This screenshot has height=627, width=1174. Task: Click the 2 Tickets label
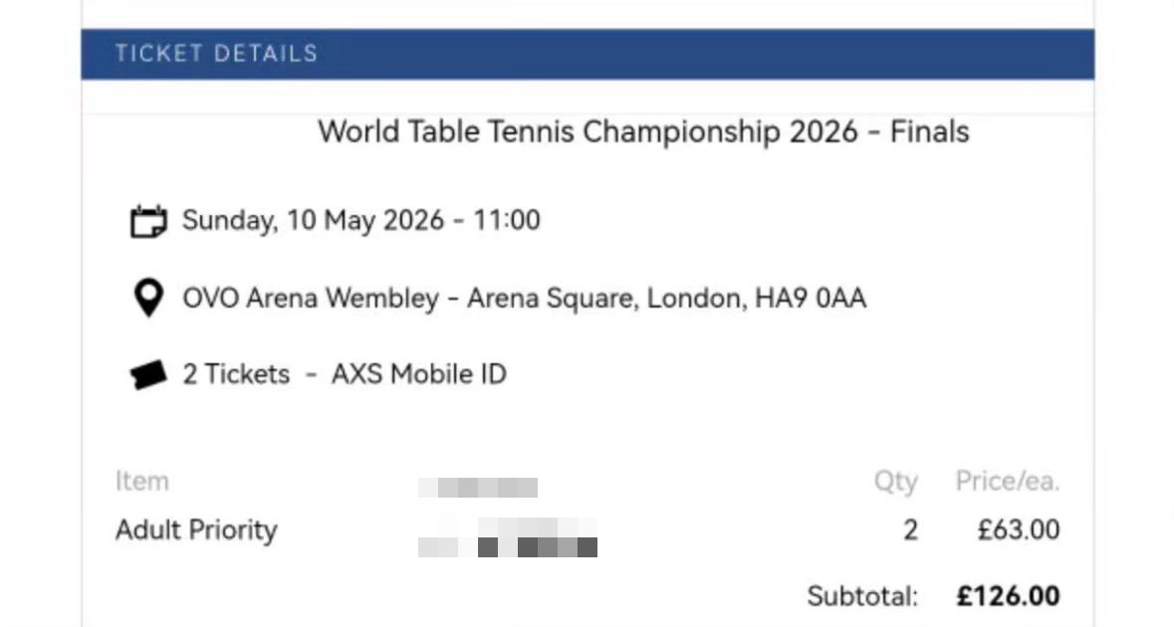point(236,374)
